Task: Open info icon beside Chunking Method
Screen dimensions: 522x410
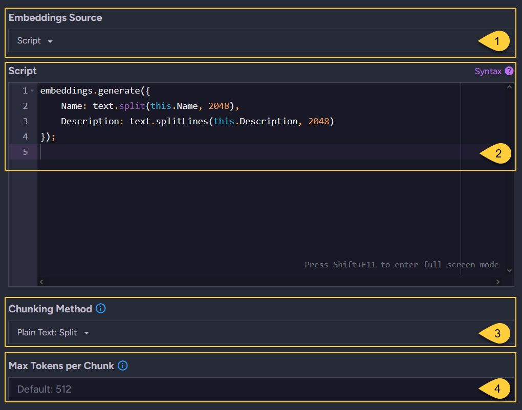Action: click(x=100, y=309)
